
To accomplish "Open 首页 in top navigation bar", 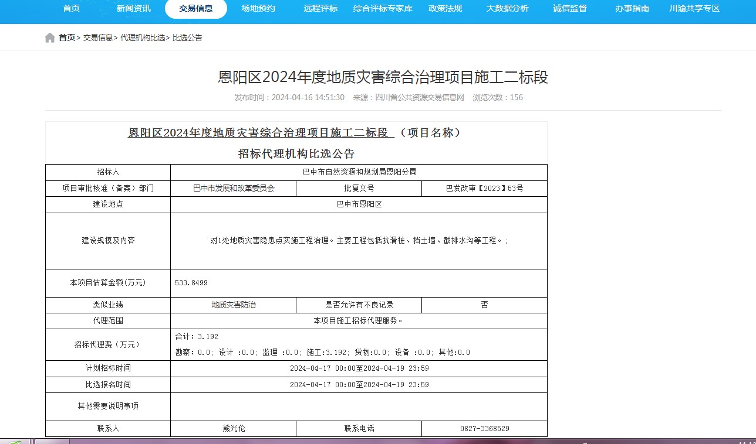I will pos(72,9).
